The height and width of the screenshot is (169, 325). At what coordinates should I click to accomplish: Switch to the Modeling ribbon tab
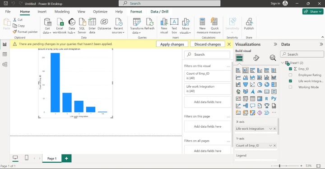pos(62,12)
